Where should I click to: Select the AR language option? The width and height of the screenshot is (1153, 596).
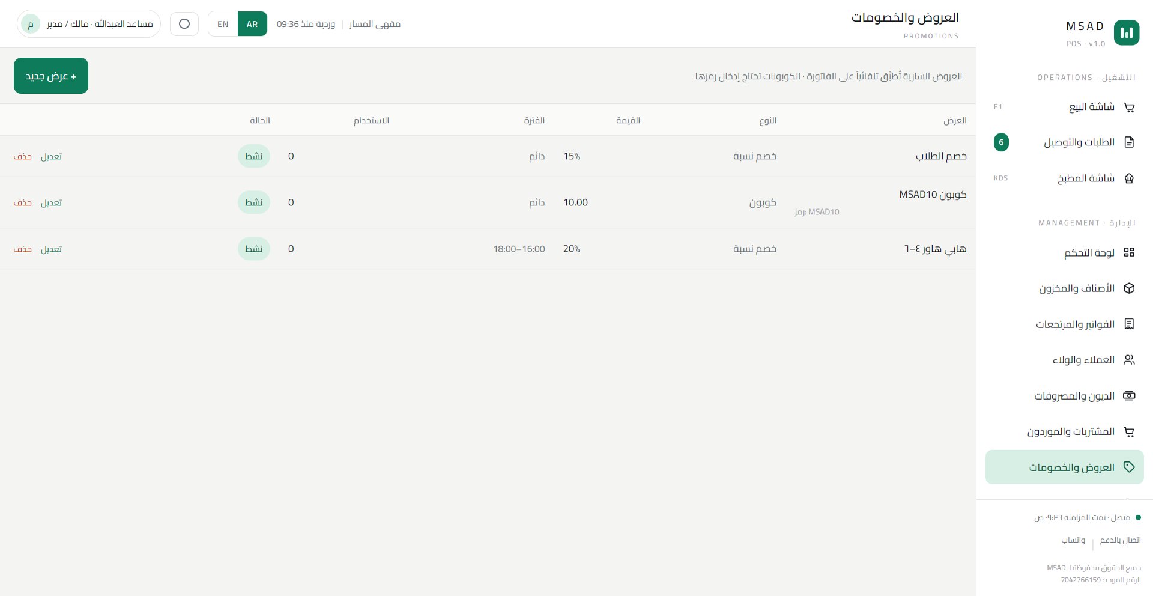[x=252, y=24]
